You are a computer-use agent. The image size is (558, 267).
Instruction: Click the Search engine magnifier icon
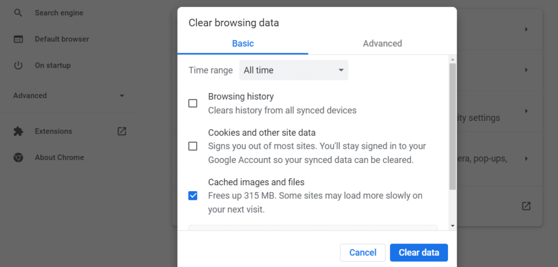[18, 13]
